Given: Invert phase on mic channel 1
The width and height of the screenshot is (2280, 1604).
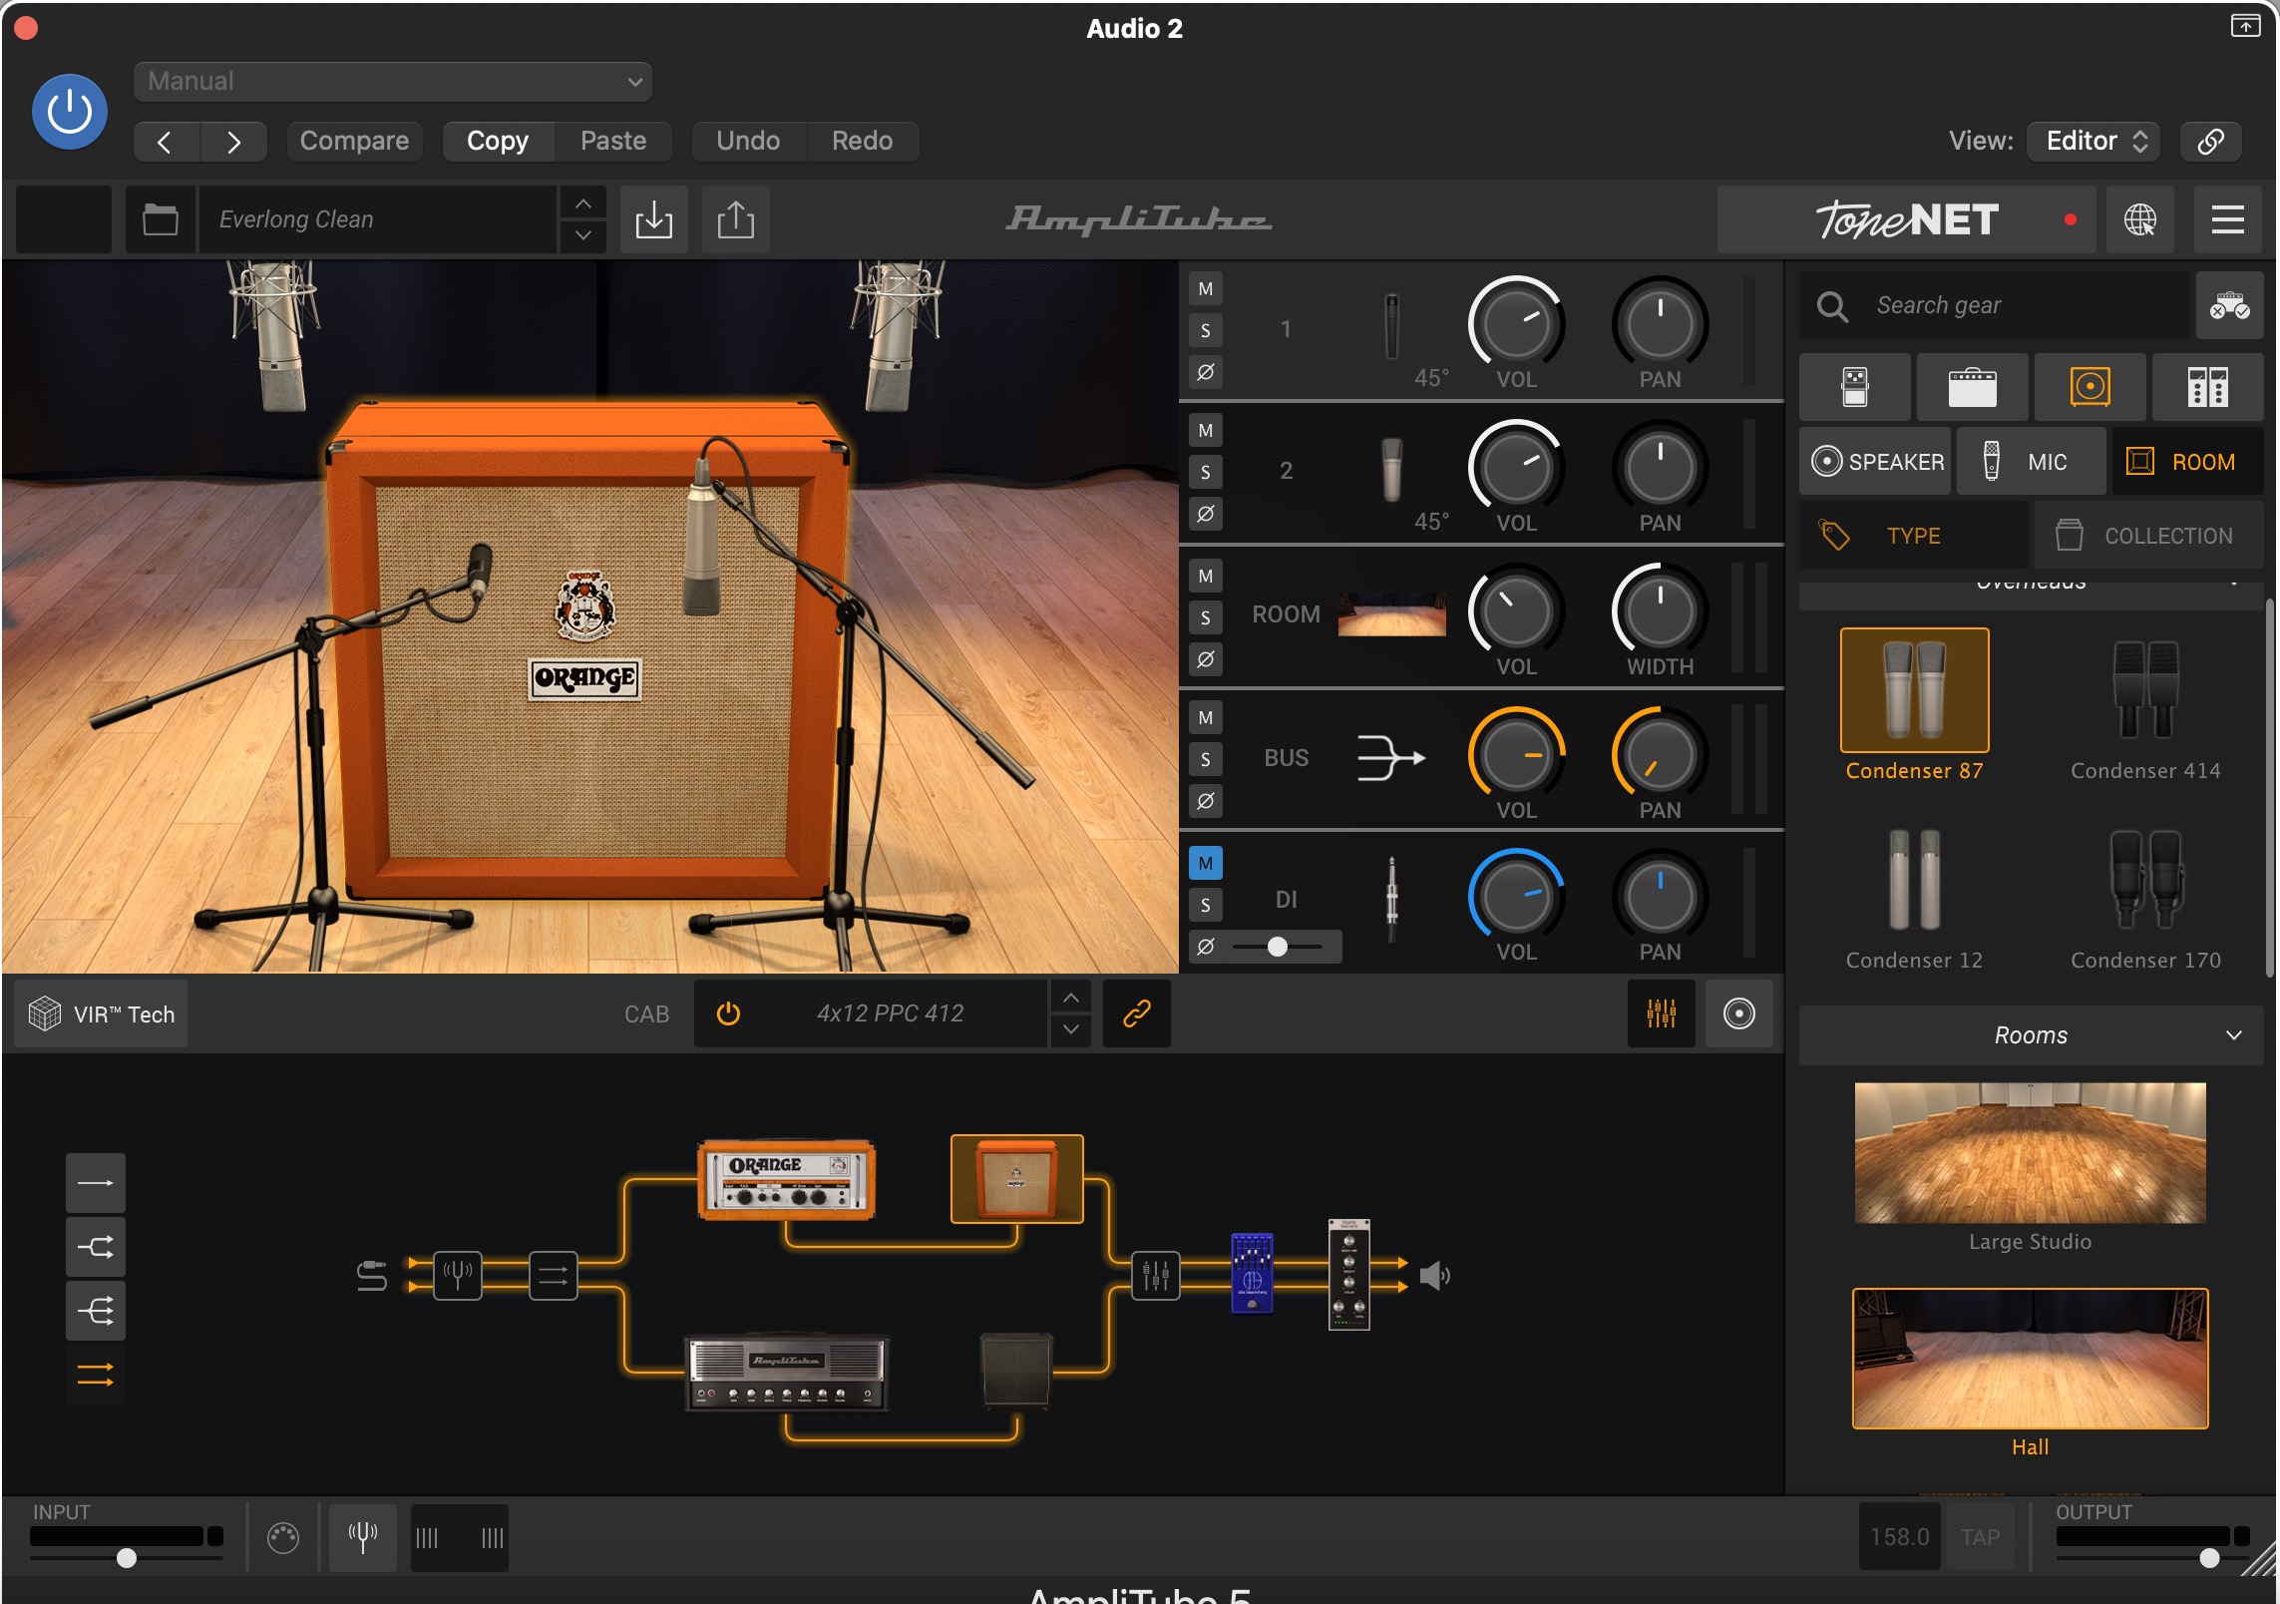Looking at the screenshot, I should click(x=1206, y=373).
